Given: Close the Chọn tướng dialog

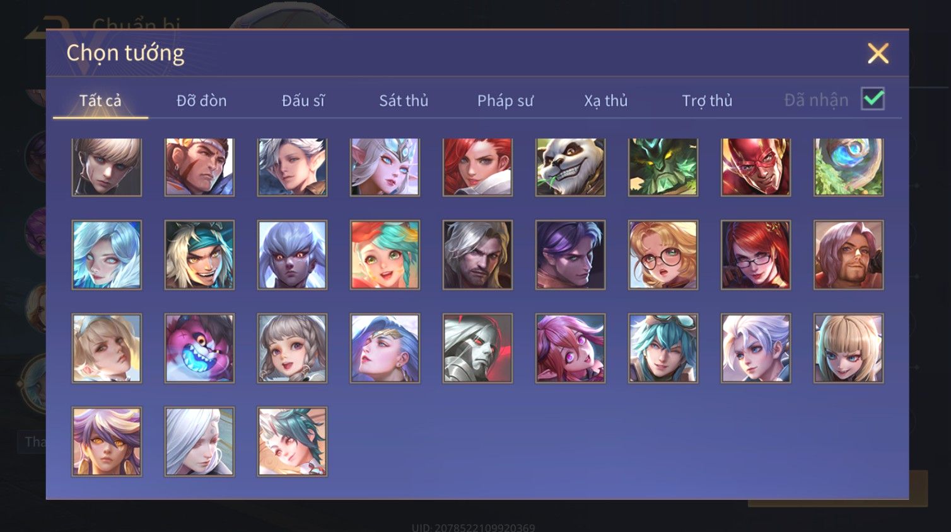Looking at the screenshot, I should tap(878, 54).
